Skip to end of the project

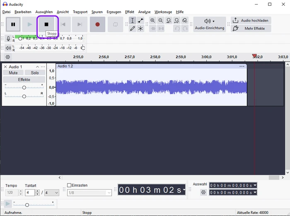80,24
